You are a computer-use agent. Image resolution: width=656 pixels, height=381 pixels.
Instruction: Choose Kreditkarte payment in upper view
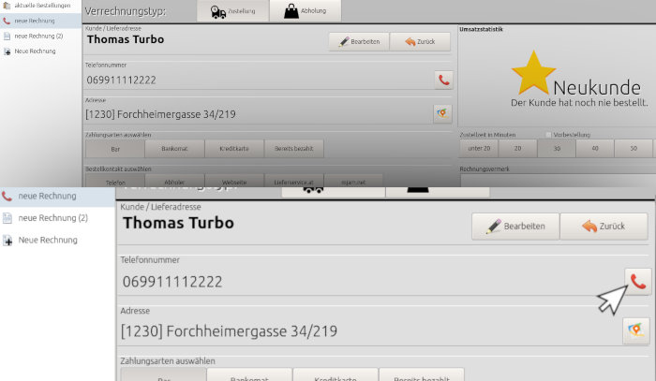234,149
